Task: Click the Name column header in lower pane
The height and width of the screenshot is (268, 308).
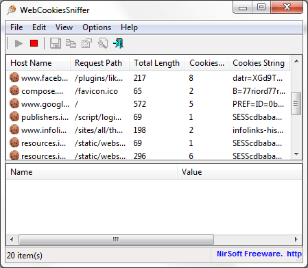Action: (x=92, y=172)
